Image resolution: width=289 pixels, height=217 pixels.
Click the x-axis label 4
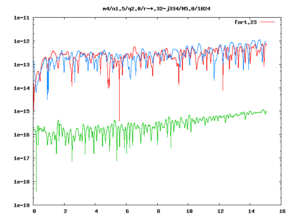[x=96, y=211]
